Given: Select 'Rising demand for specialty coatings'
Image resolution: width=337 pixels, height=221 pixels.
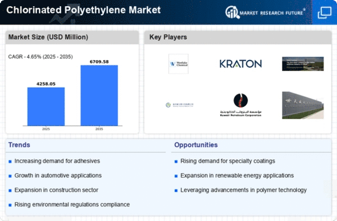Looking at the screenshot, I should coord(227,161).
